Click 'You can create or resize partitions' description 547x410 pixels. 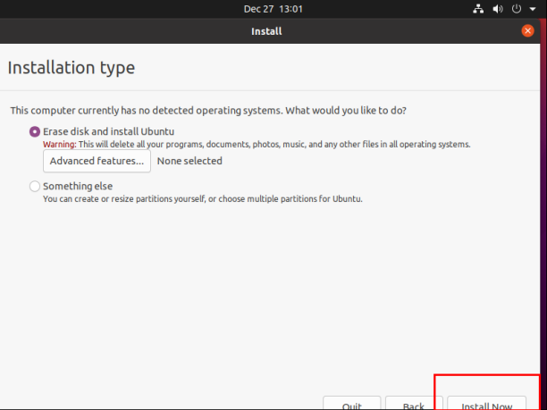tap(203, 199)
